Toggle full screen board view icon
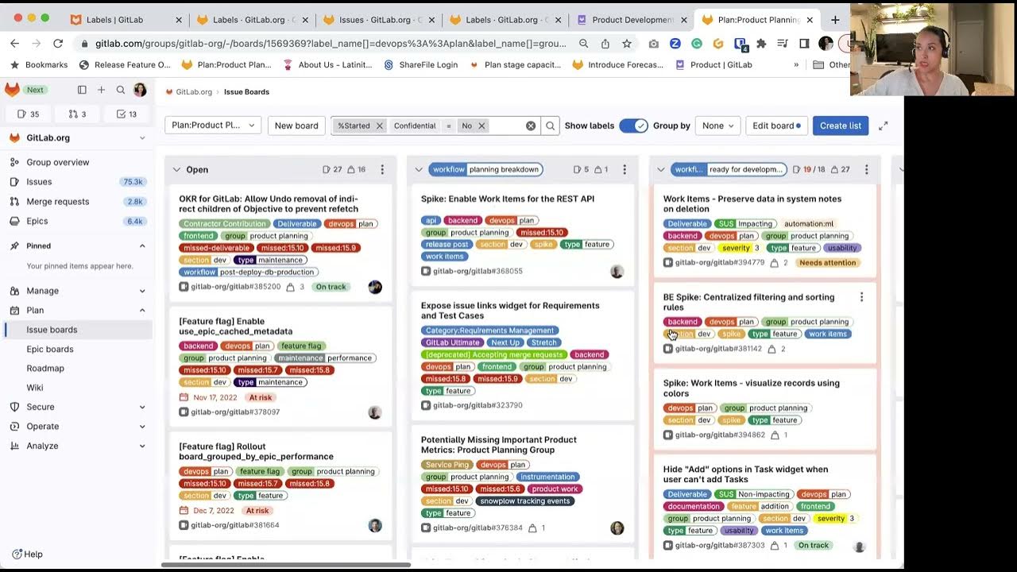The image size is (1017, 572). pyautogui.click(x=883, y=126)
